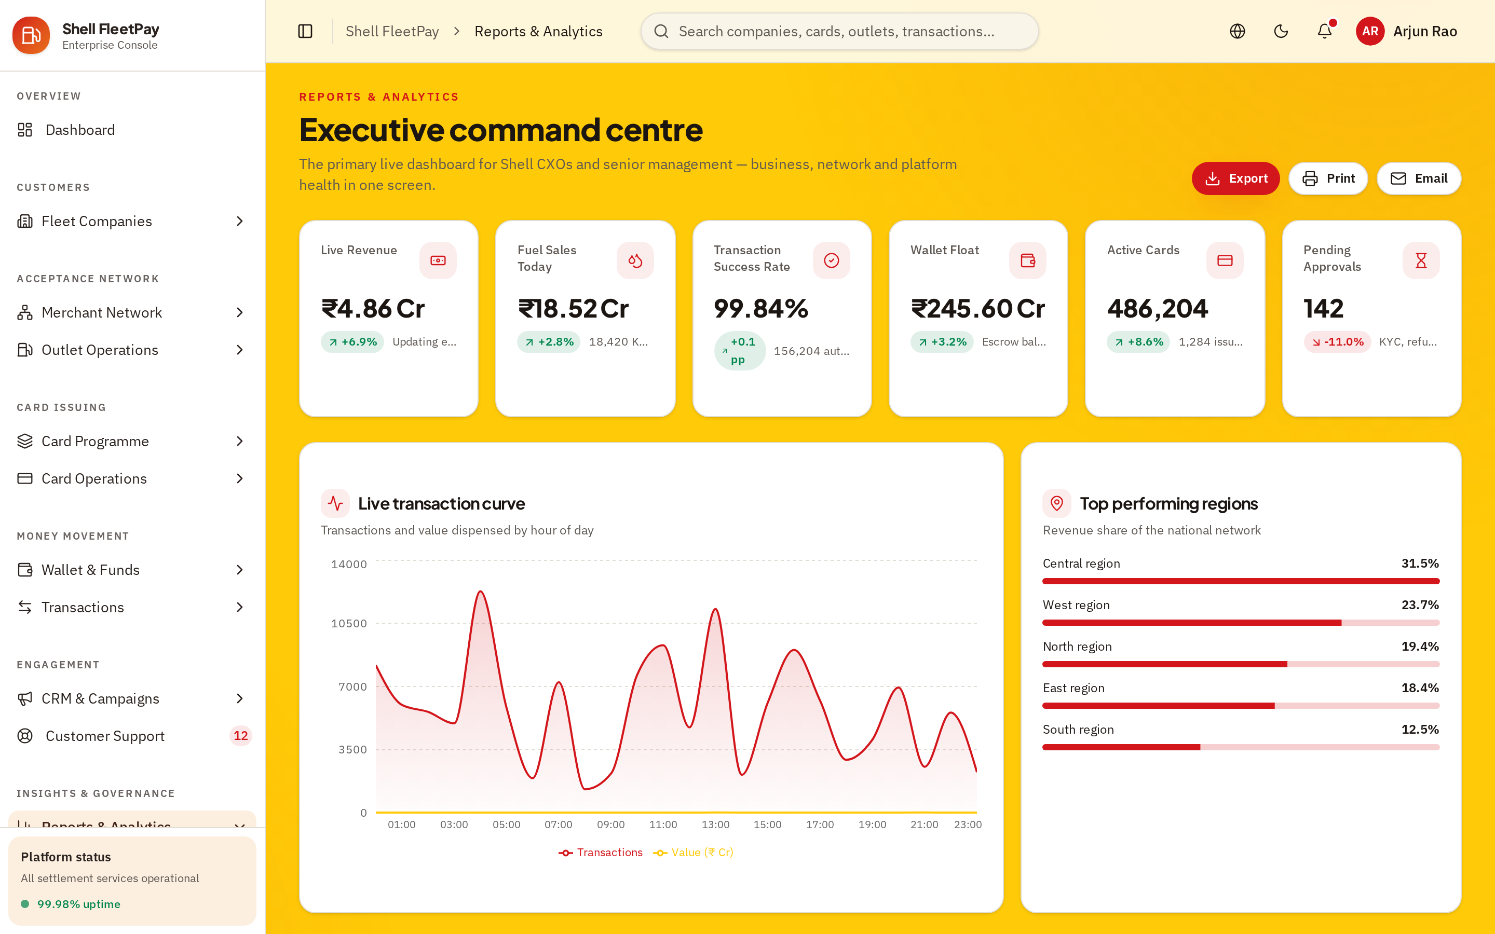This screenshot has width=1495, height=934.
Task: Click the Top performing regions pin icon
Action: tap(1057, 503)
